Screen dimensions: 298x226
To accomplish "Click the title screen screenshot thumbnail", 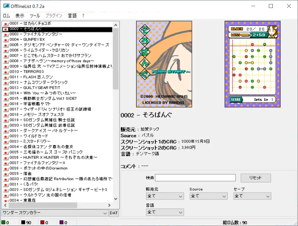I will [x=164, y=64].
